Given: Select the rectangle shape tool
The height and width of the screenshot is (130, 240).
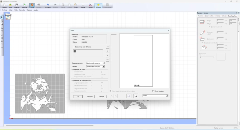Looking at the screenshot, I should coord(2,31).
